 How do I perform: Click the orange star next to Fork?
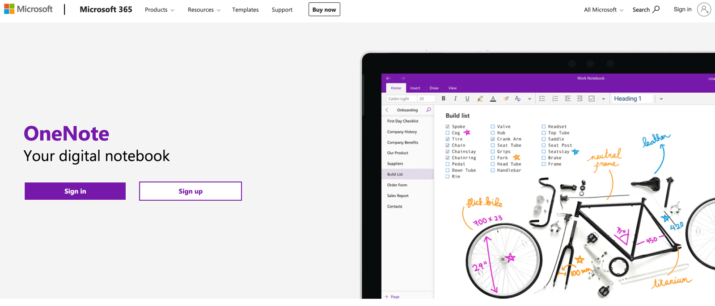tap(516, 157)
